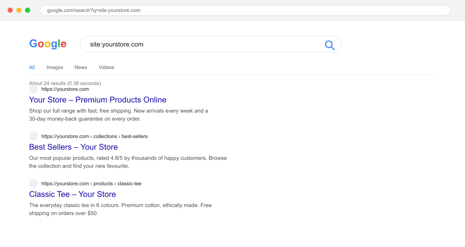Screen dimensions: 465x247
Task: Click the snippet starting 'Our most popular products'
Action: point(128,162)
